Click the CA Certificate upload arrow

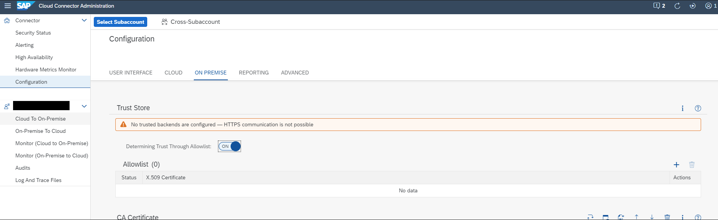tap(637, 217)
